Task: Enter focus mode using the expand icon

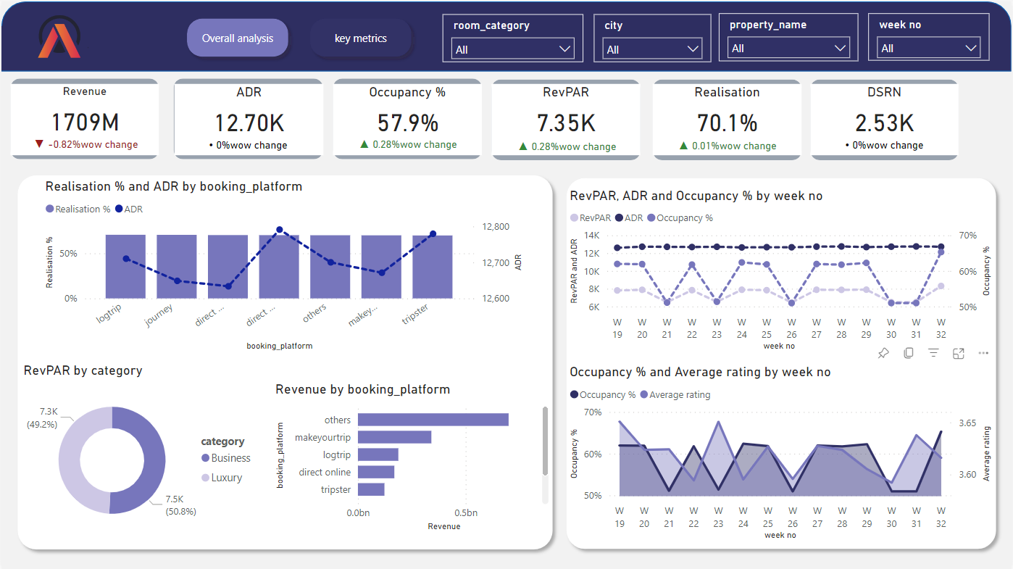Action: [959, 353]
